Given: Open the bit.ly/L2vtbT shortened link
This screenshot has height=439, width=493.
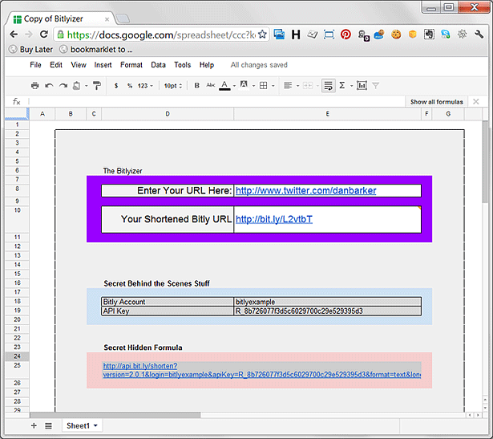Looking at the screenshot, I should tap(274, 219).
